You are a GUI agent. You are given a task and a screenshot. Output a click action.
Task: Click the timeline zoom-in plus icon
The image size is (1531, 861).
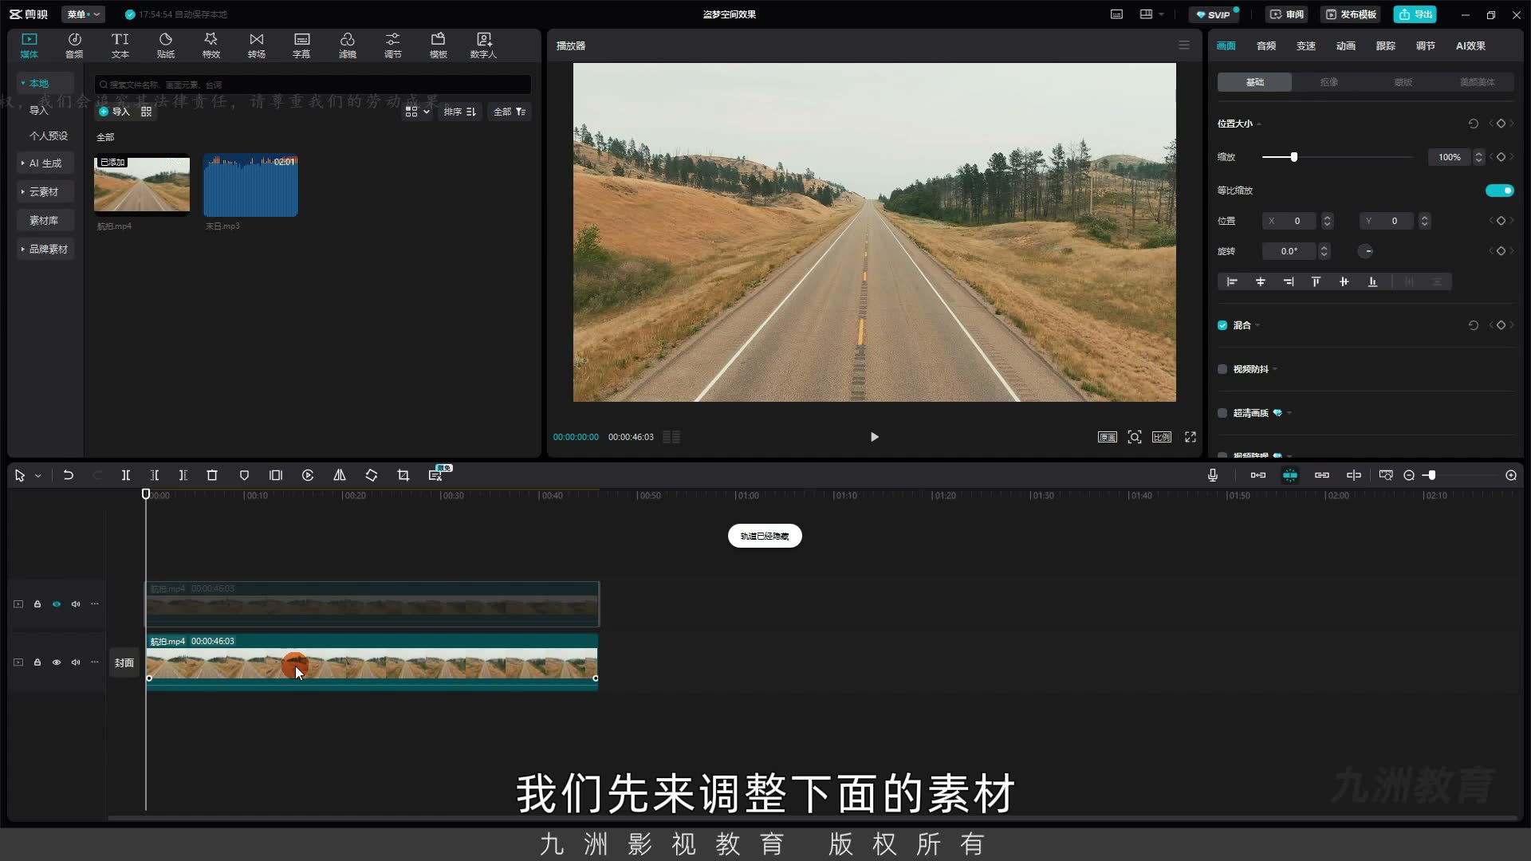pos(1511,475)
